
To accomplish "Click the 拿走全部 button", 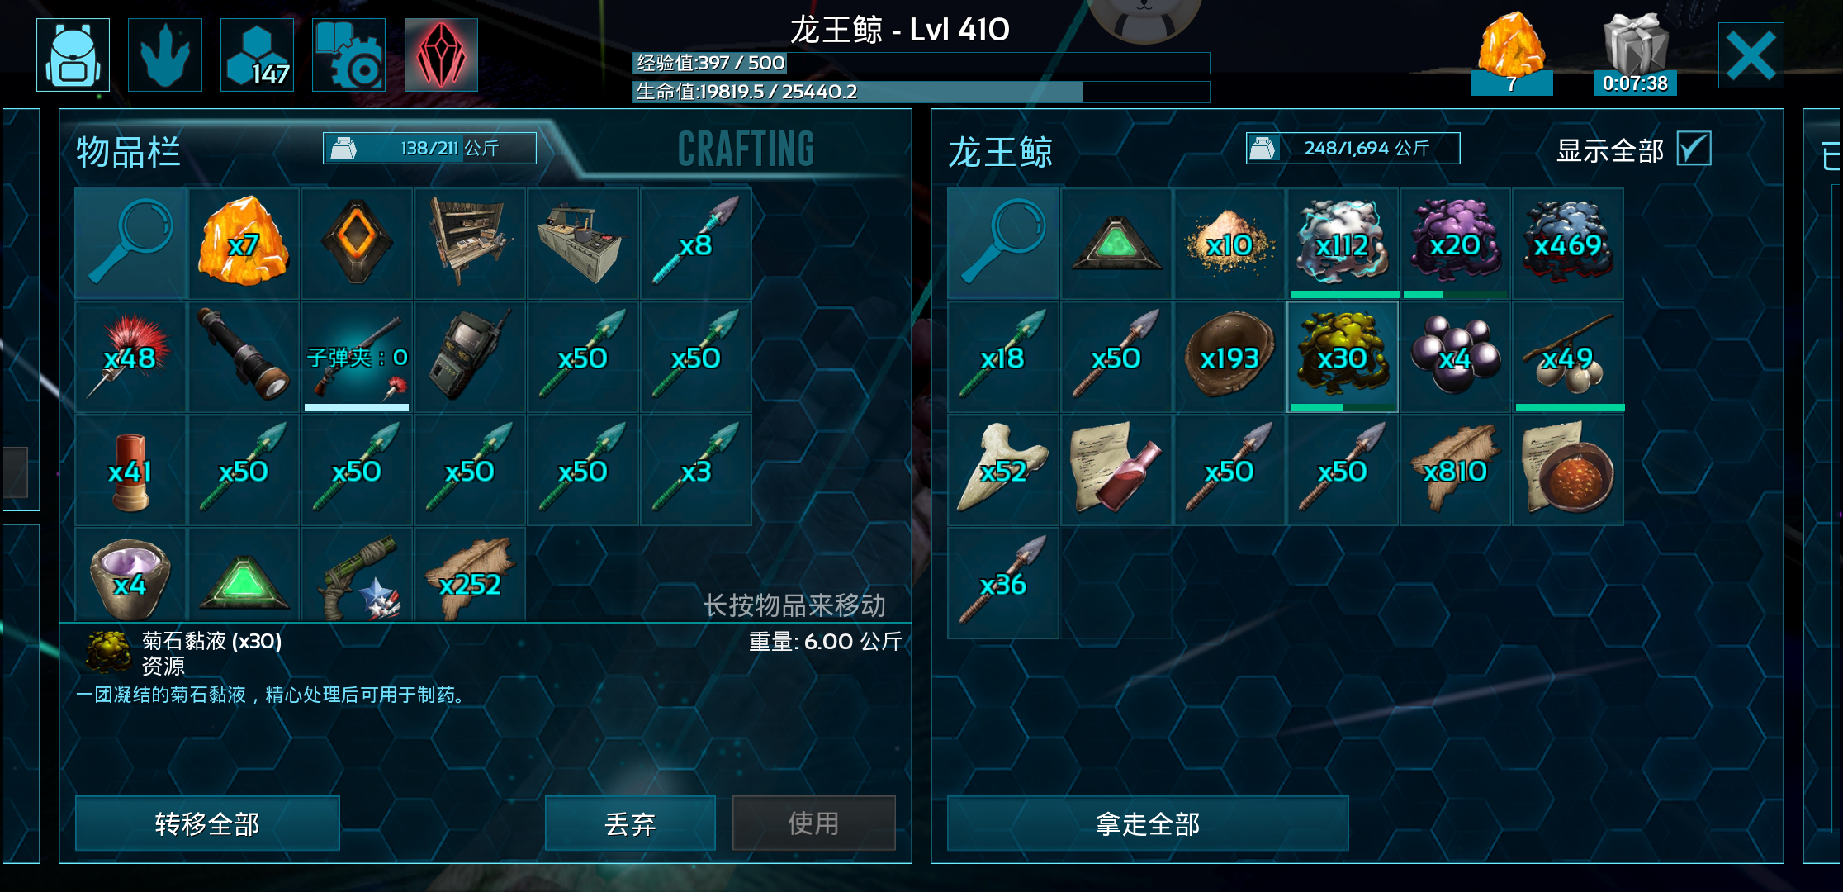I will [x=1148, y=823].
